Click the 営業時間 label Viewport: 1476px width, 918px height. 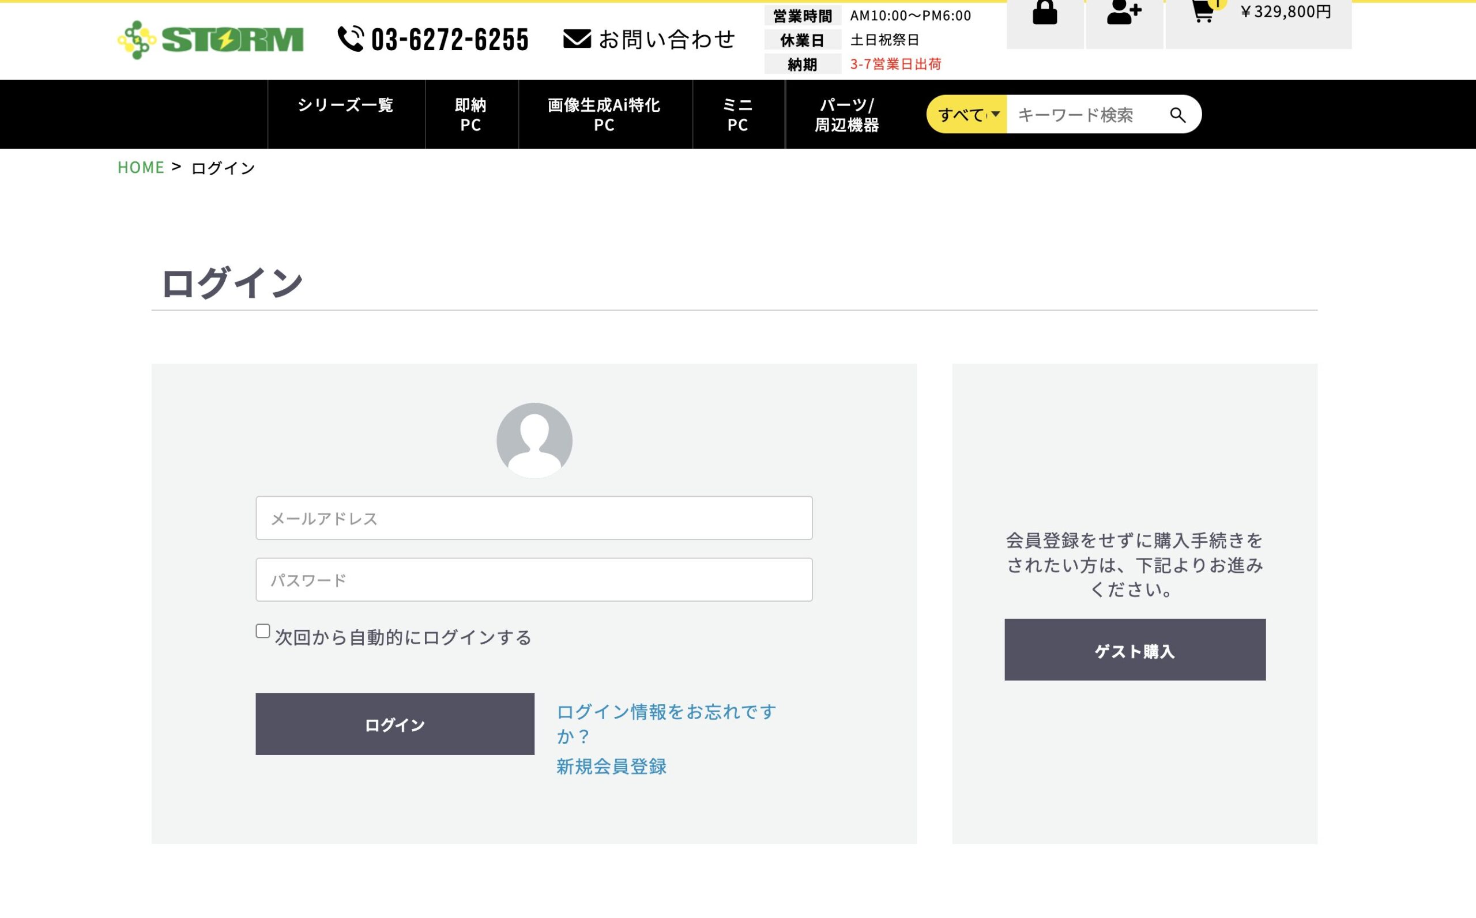(x=803, y=16)
